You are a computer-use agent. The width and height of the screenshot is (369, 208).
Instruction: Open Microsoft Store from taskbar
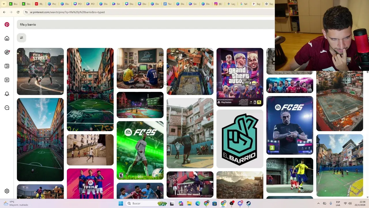point(214,203)
